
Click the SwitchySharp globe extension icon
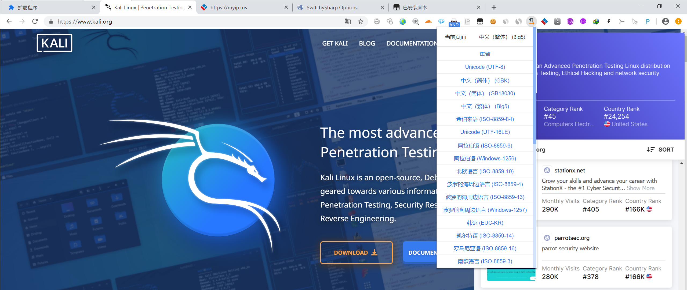(402, 21)
